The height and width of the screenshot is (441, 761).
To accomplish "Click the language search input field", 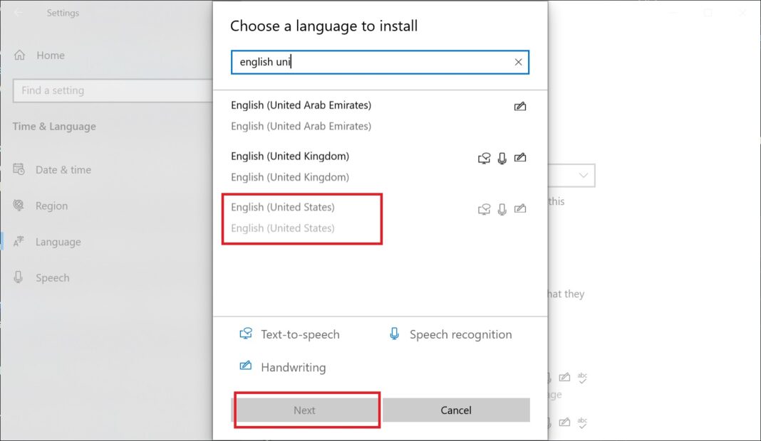I will click(x=371, y=62).
